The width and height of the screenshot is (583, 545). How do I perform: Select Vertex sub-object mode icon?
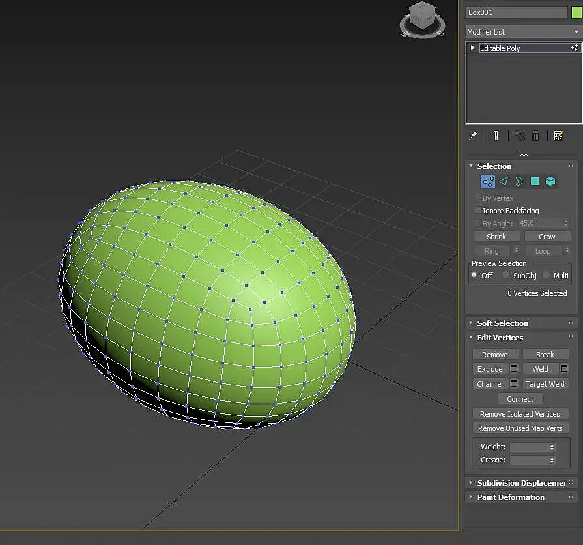tap(487, 182)
